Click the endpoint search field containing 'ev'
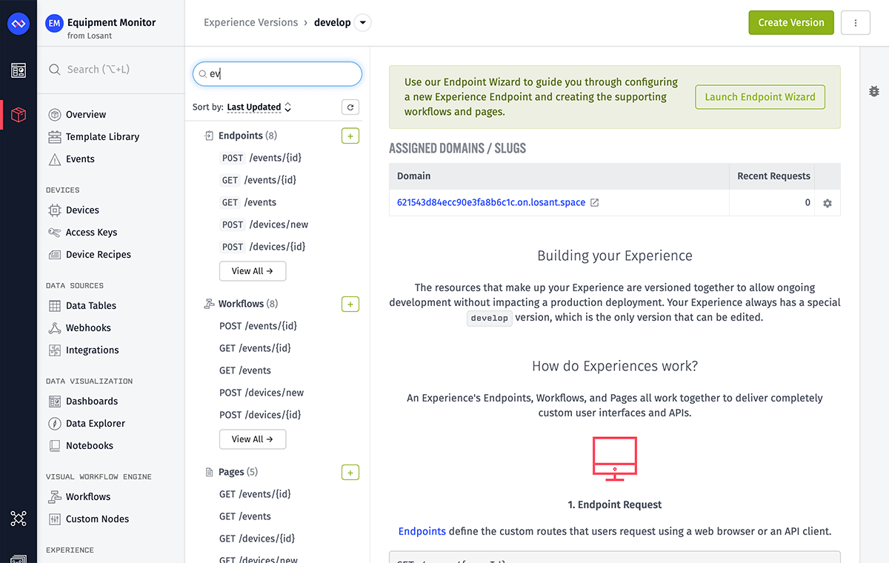Viewport: 889px width, 563px height. click(277, 73)
